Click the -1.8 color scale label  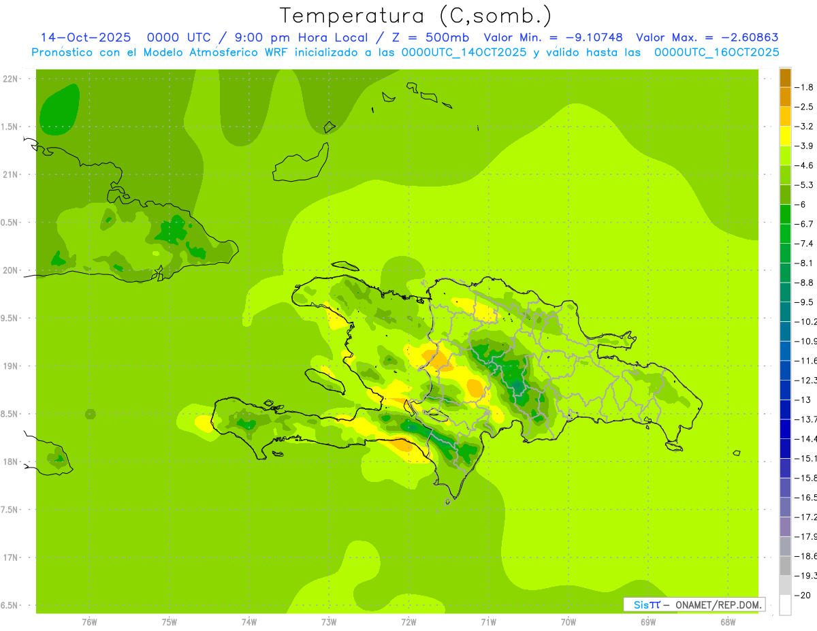click(806, 87)
